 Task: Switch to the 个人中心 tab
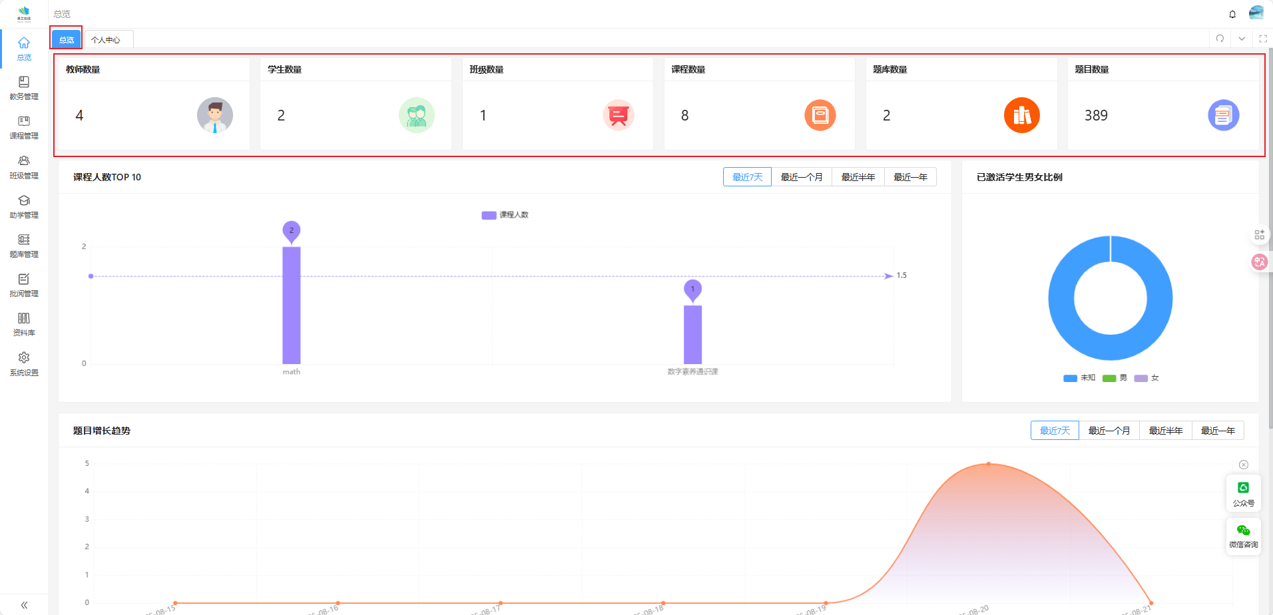(x=106, y=40)
